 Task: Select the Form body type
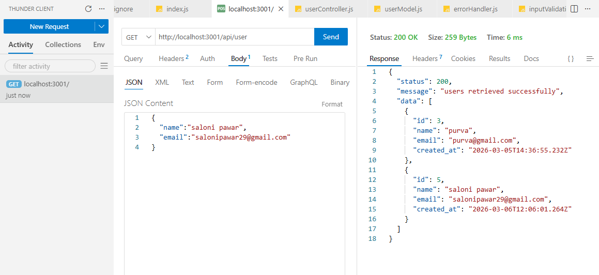click(x=214, y=82)
